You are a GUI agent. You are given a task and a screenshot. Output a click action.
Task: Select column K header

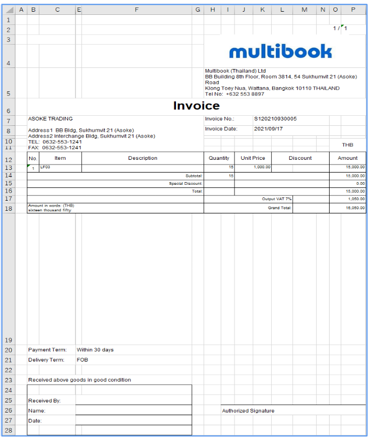coord(262,10)
